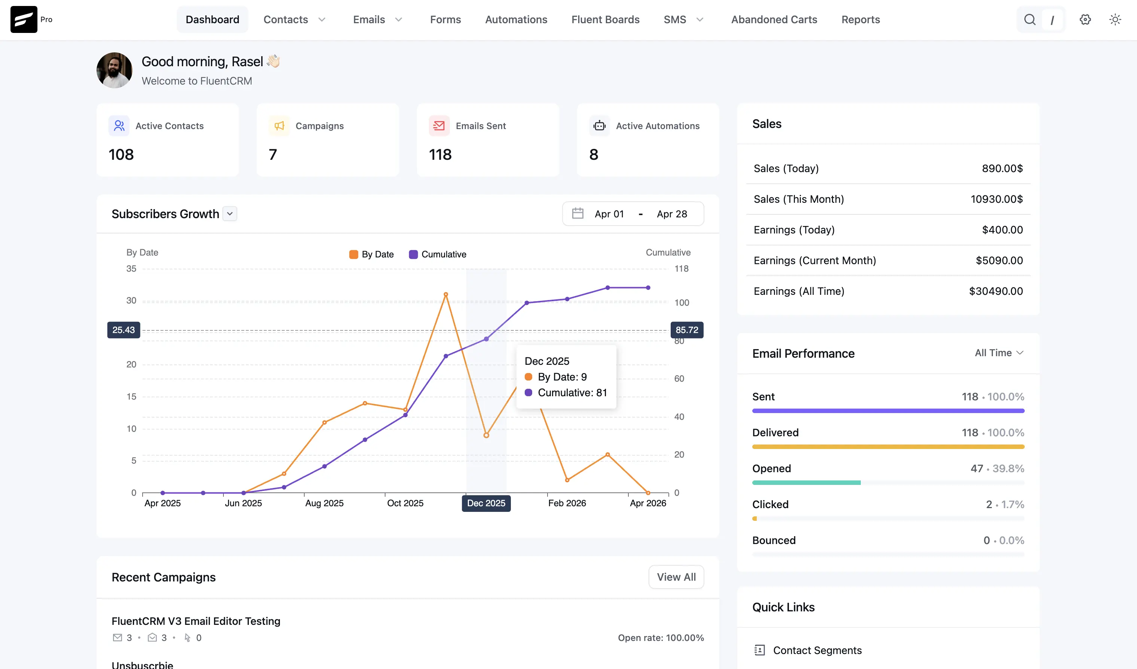Click the Opened progress bar
The height and width of the screenshot is (669, 1137).
coord(888,483)
